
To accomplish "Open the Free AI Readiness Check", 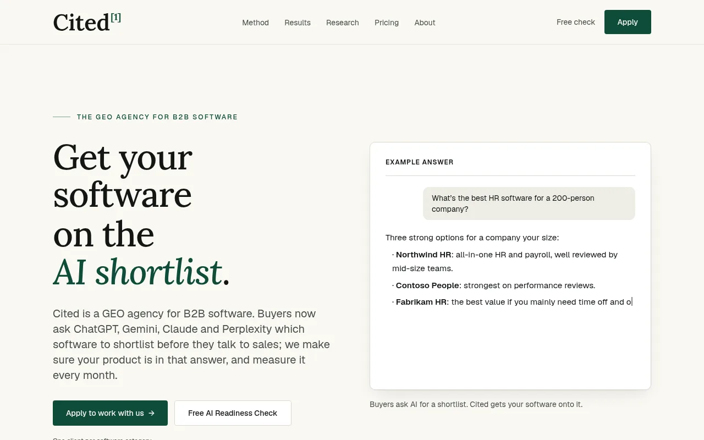I will (x=233, y=413).
